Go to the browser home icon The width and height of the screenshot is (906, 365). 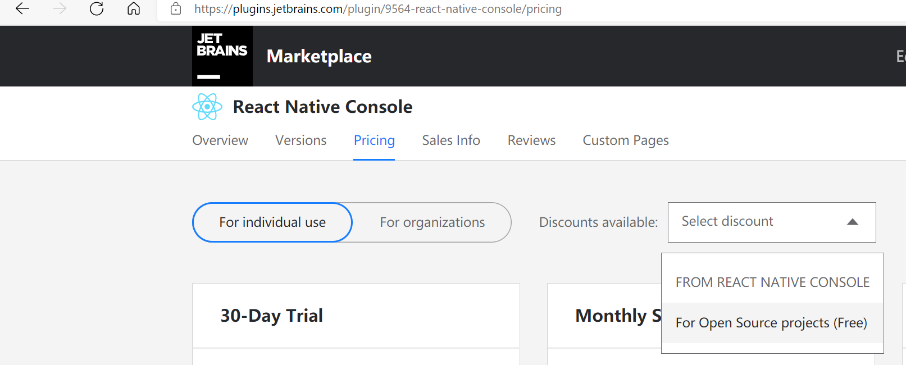[134, 9]
